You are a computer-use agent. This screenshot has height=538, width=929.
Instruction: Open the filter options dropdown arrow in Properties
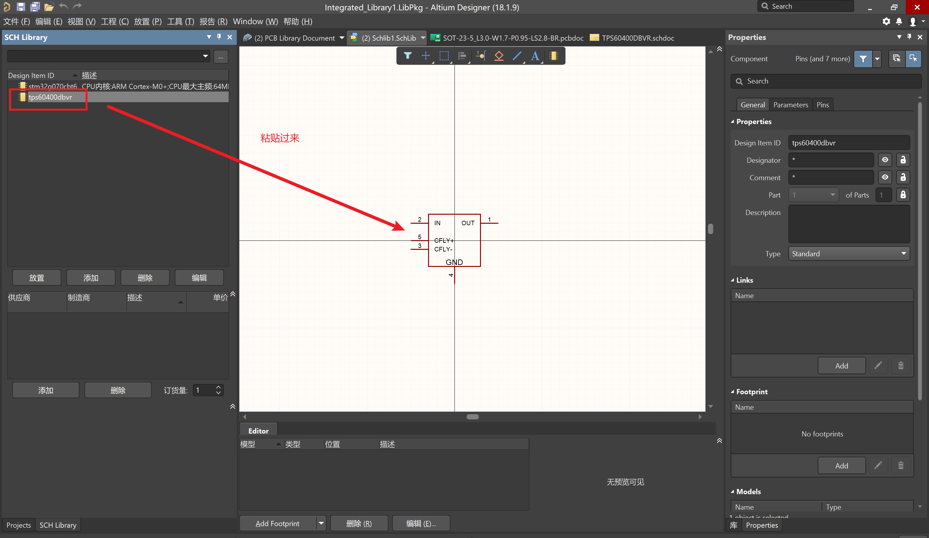[877, 59]
